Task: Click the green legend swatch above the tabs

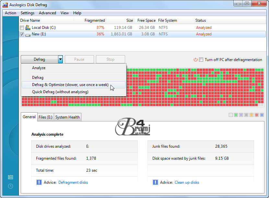Action: [236, 115]
